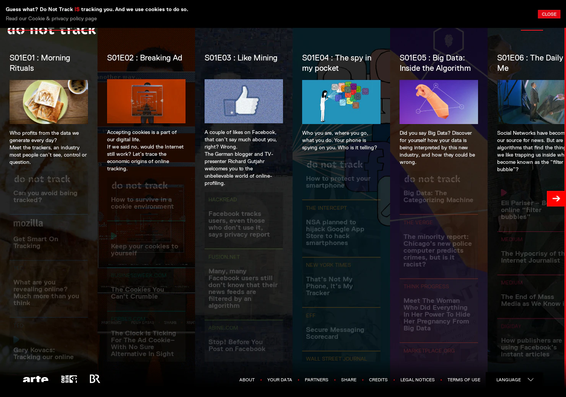The image size is (566, 397).
Task: Open the title S01E05 : Big Data Inside the Algorithm
Action: (x=435, y=63)
